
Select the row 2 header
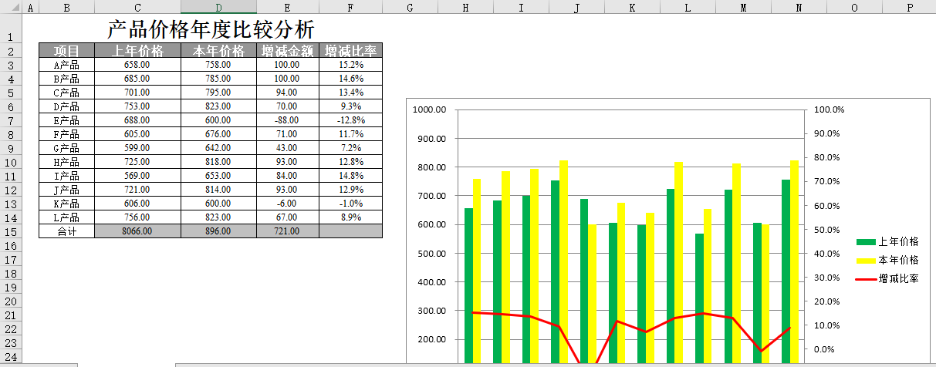point(11,51)
